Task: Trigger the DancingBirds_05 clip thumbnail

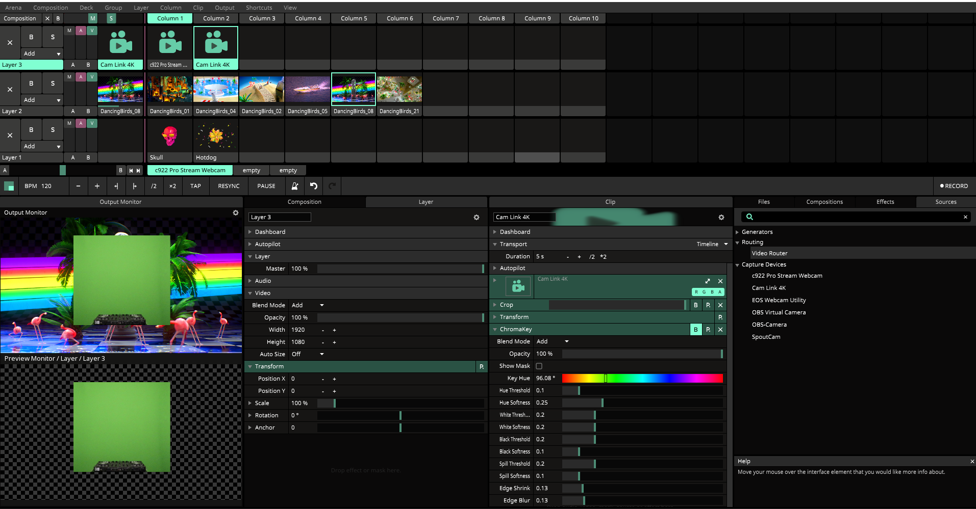Action: point(308,90)
